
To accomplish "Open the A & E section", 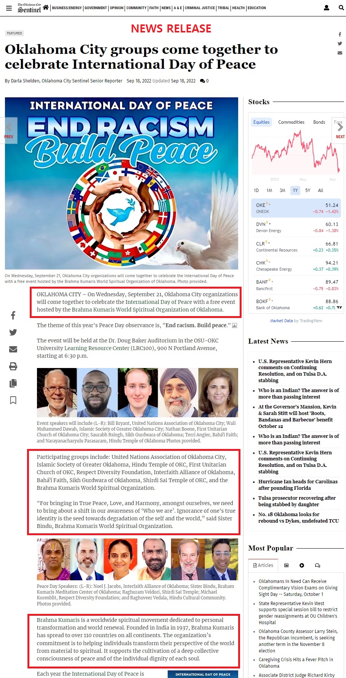I will pos(178,8).
